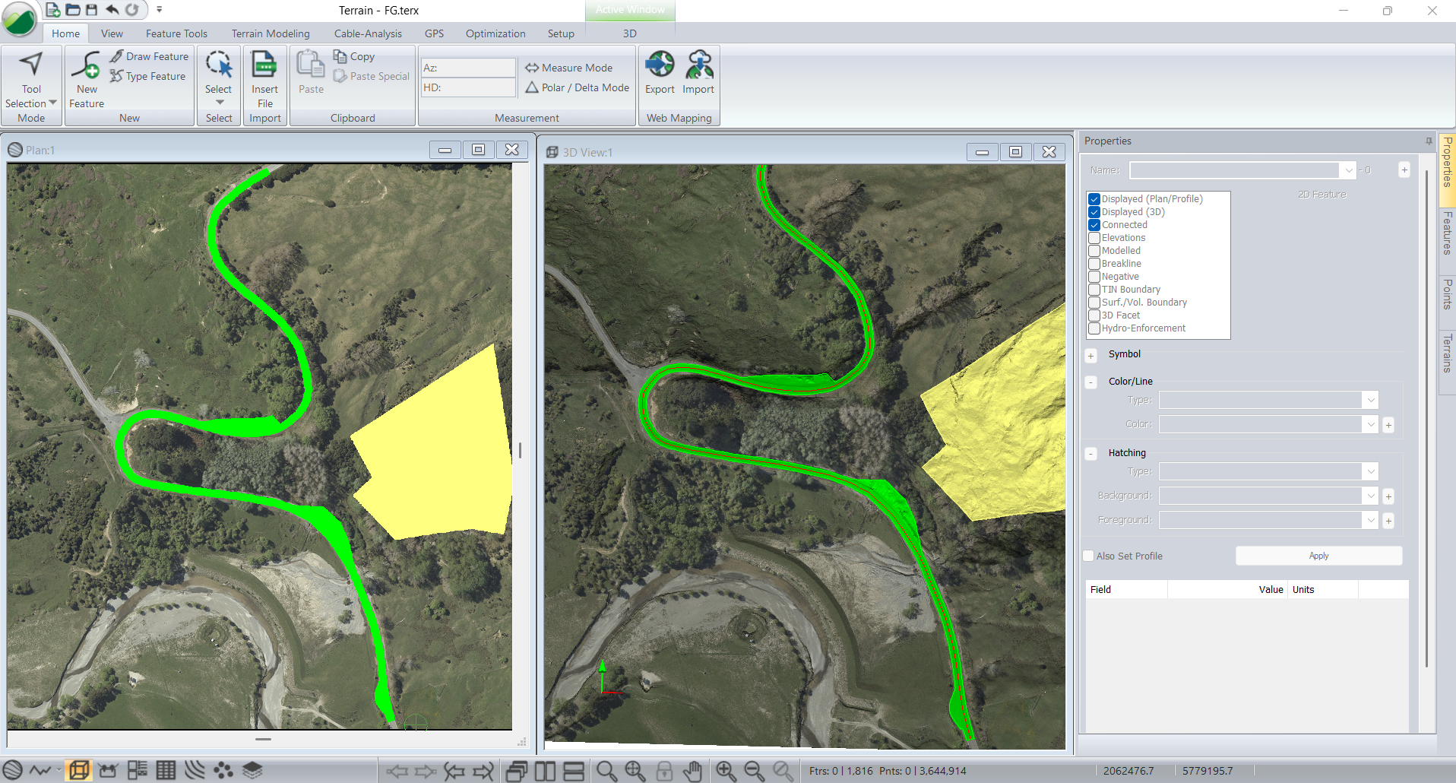The width and height of the screenshot is (1456, 783).
Task: Toggle the Connected checkbox
Action: (x=1094, y=225)
